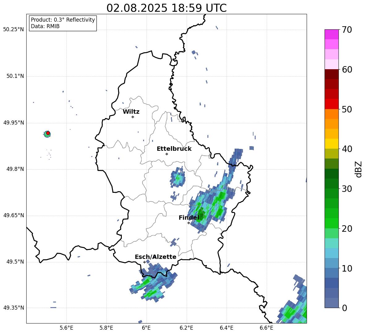This screenshot has height=334, width=366.
Task: Click the 49.35°N latitude label
Action: pos(13,308)
